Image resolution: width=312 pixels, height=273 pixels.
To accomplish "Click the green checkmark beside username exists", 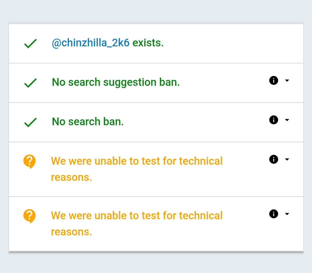I will click(x=30, y=43).
